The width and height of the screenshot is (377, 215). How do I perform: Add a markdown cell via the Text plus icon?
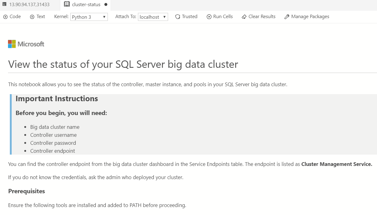pyautogui.click(x=33, y=17)
